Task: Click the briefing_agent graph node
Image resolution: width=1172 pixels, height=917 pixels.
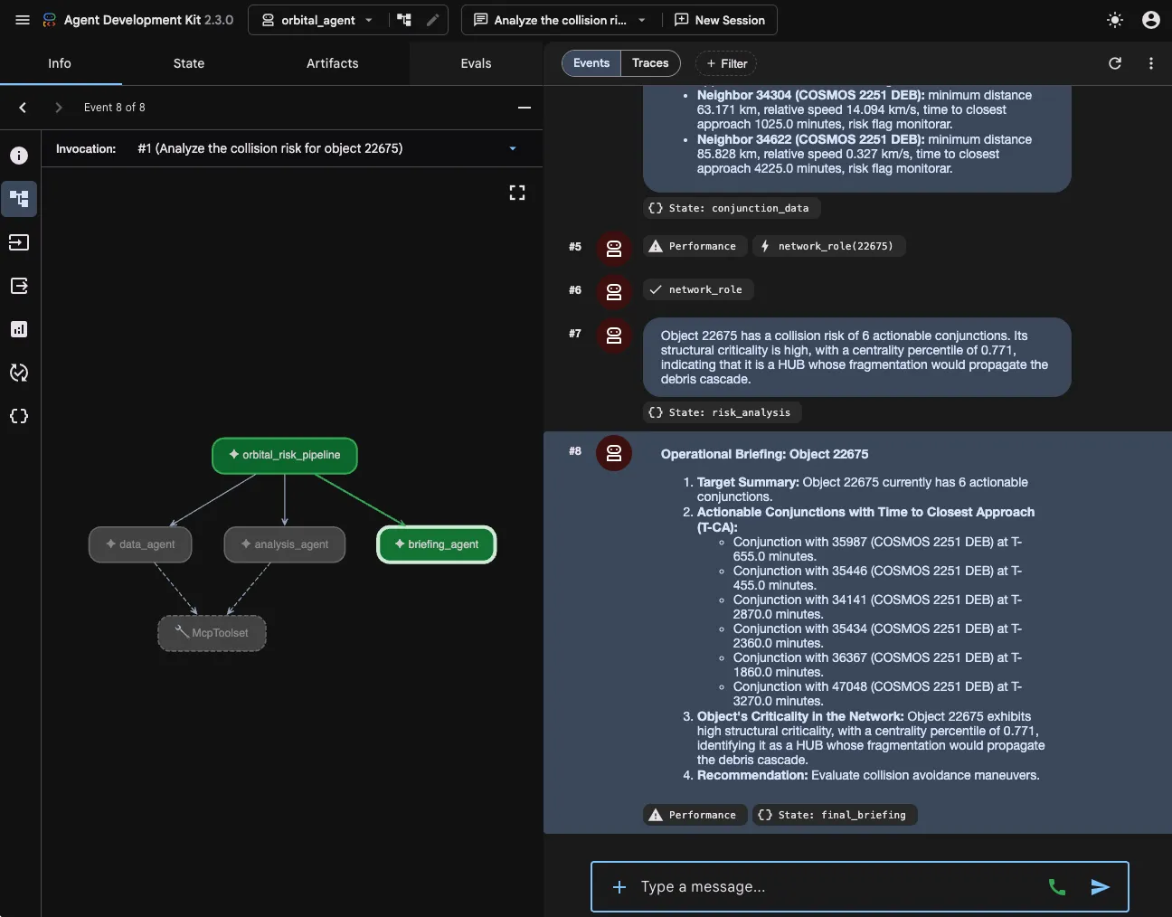Action: tap(437, 544)
